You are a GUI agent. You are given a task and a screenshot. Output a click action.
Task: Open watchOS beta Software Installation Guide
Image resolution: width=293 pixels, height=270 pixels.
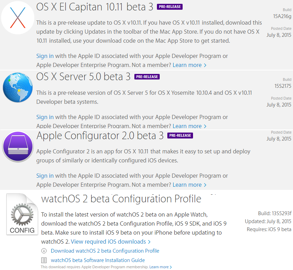(98, 260)
